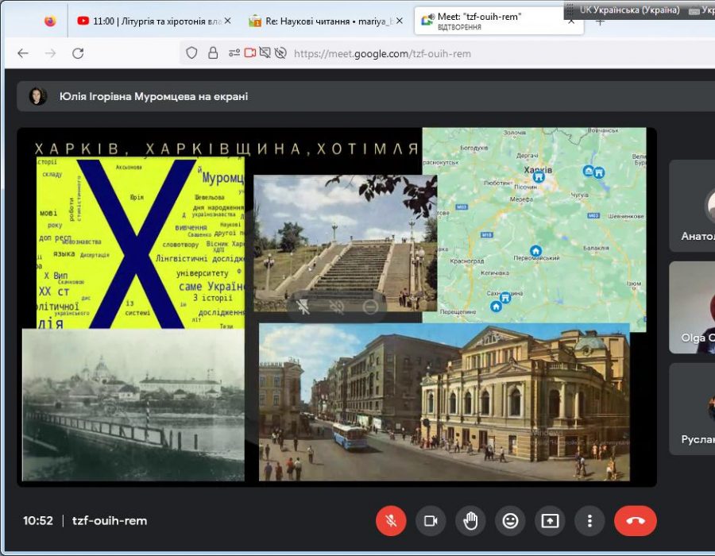Open the emoji reactions button
The image size is (715, 556).
pos(510,521)
